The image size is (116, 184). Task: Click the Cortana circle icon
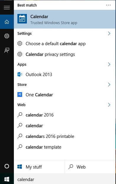[x=7, y=166]
